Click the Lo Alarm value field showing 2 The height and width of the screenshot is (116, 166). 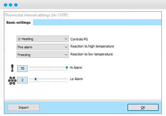[x=23, y=80]
